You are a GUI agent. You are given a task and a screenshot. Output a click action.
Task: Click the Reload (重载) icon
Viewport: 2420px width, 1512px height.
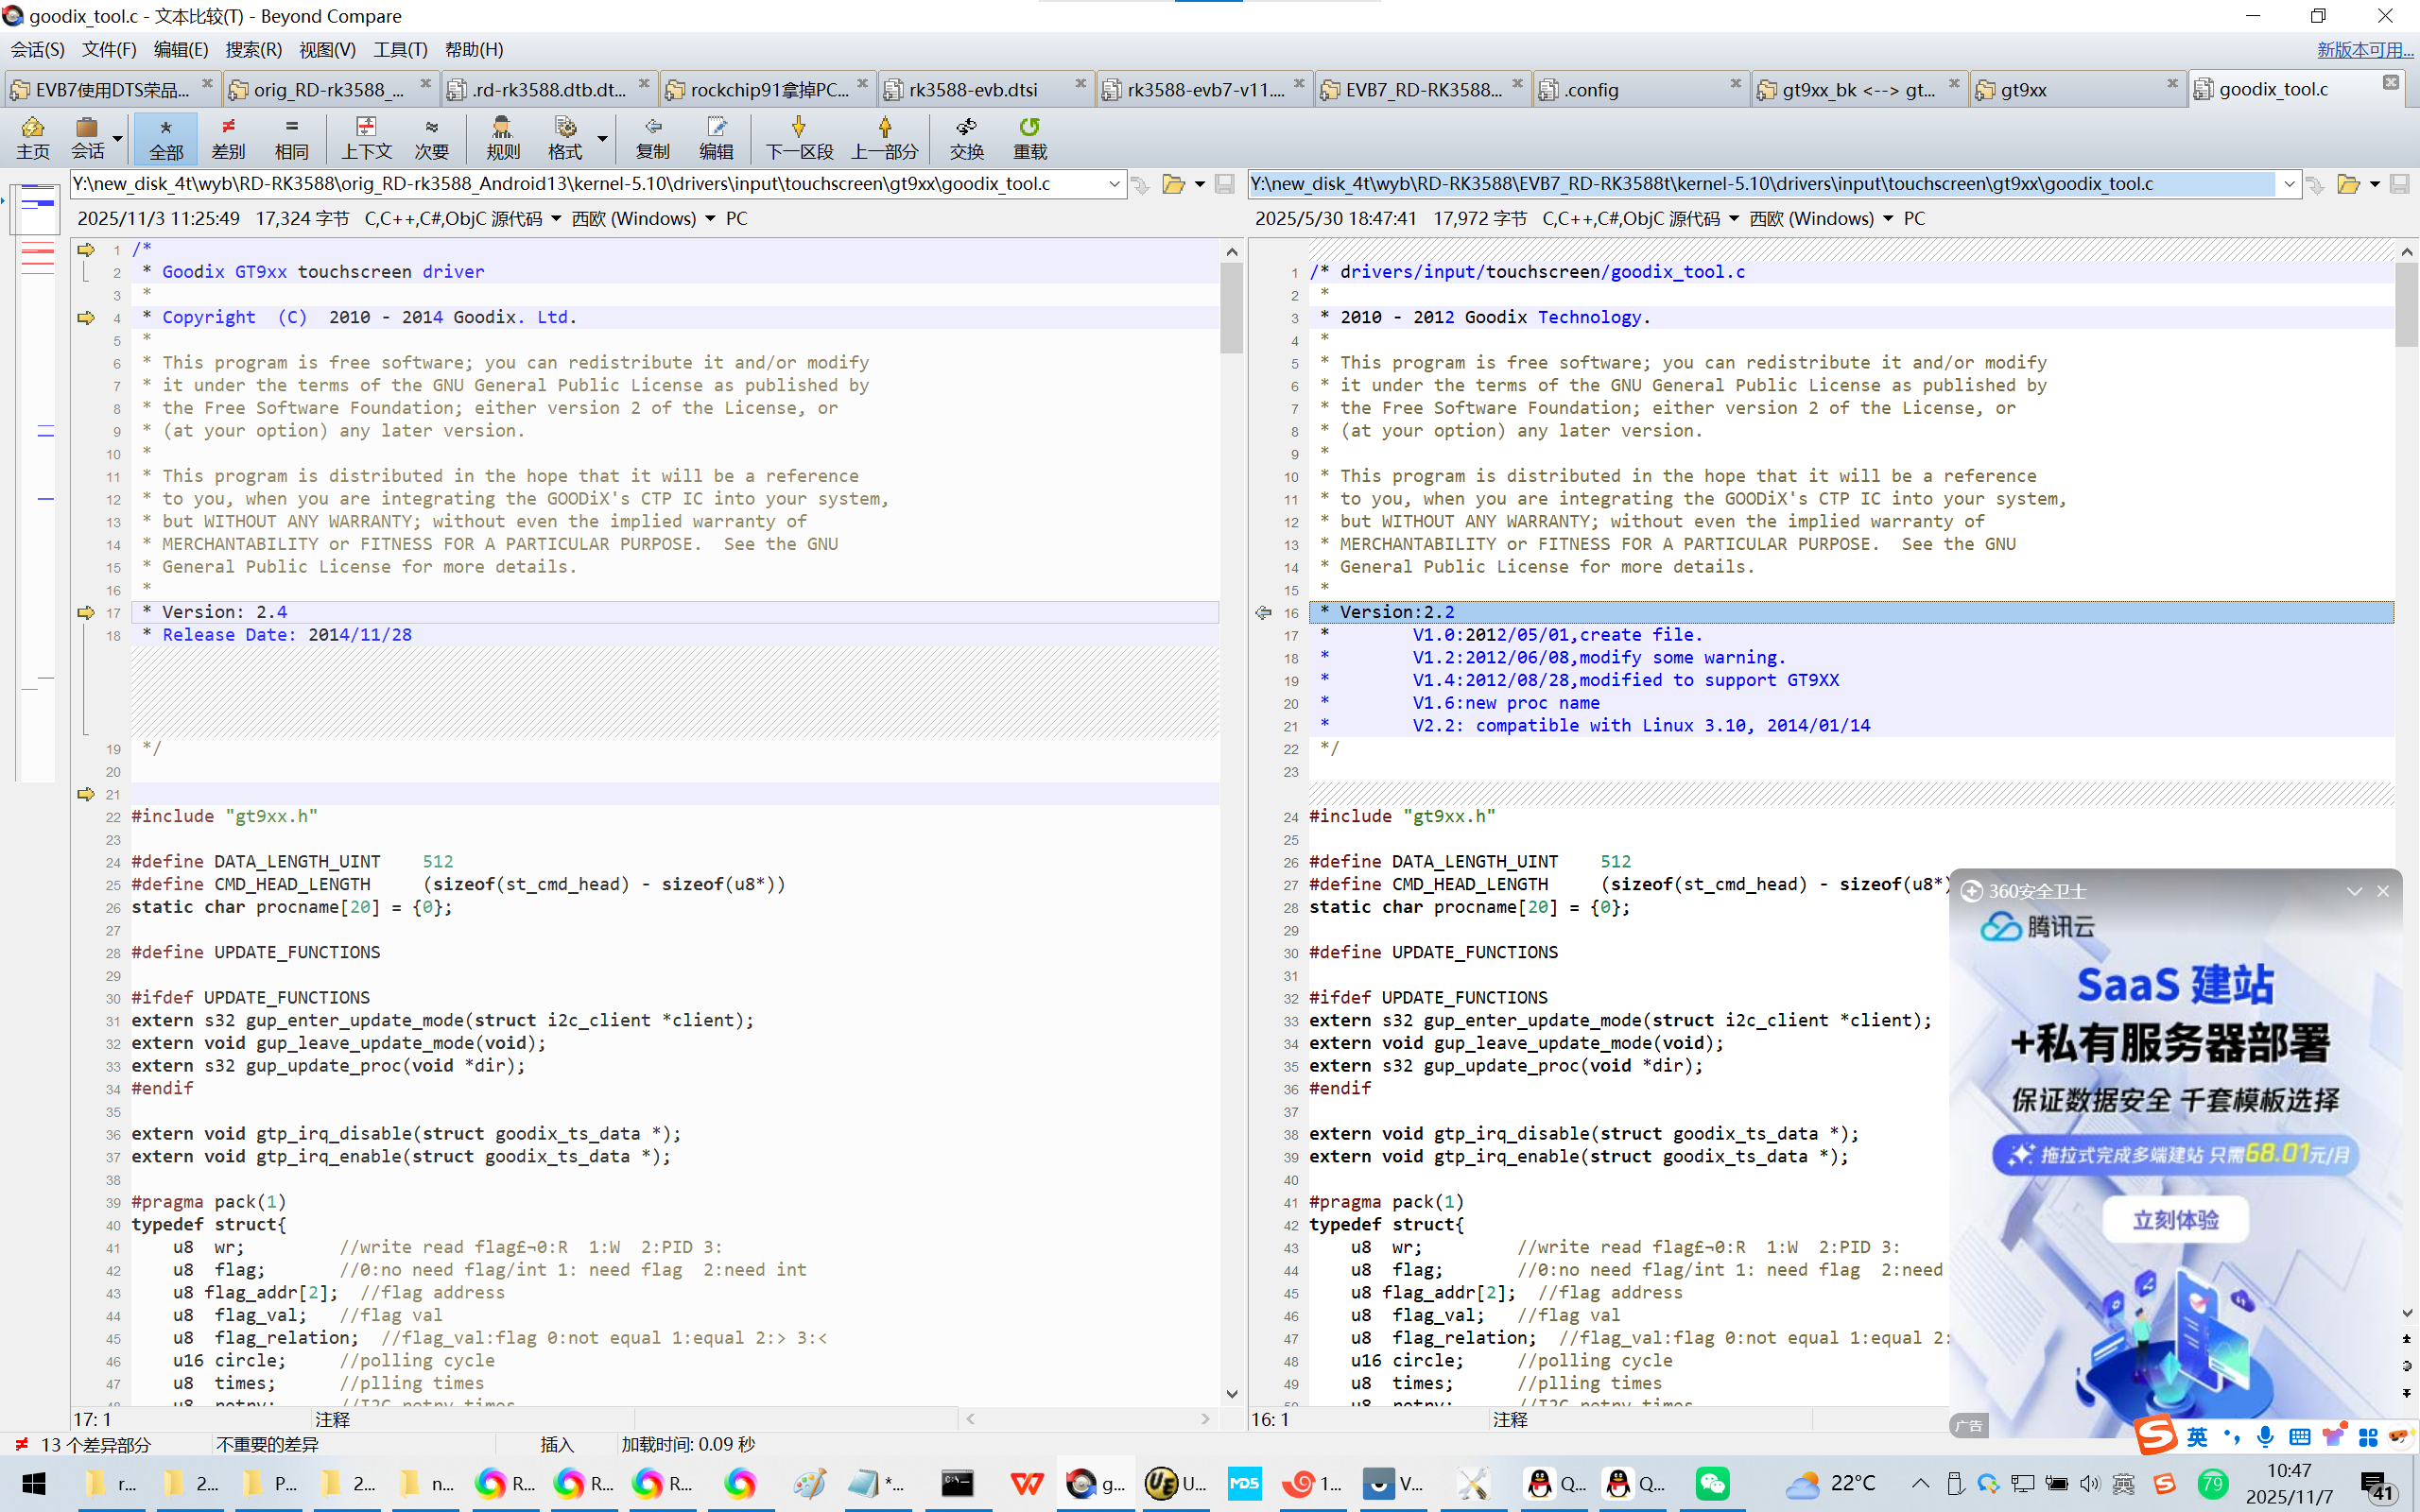point(1029,137)
